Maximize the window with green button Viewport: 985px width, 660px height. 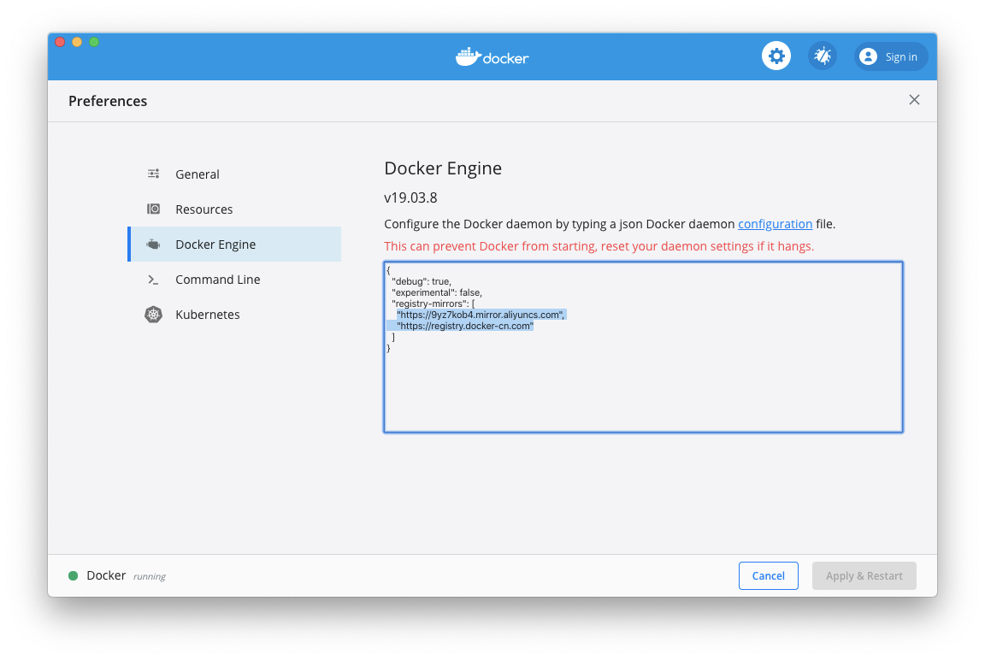point(93,42)
